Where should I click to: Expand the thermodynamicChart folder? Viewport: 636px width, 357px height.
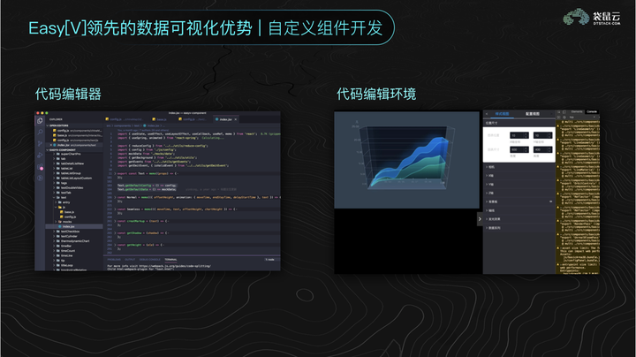[x=74, y=241]
